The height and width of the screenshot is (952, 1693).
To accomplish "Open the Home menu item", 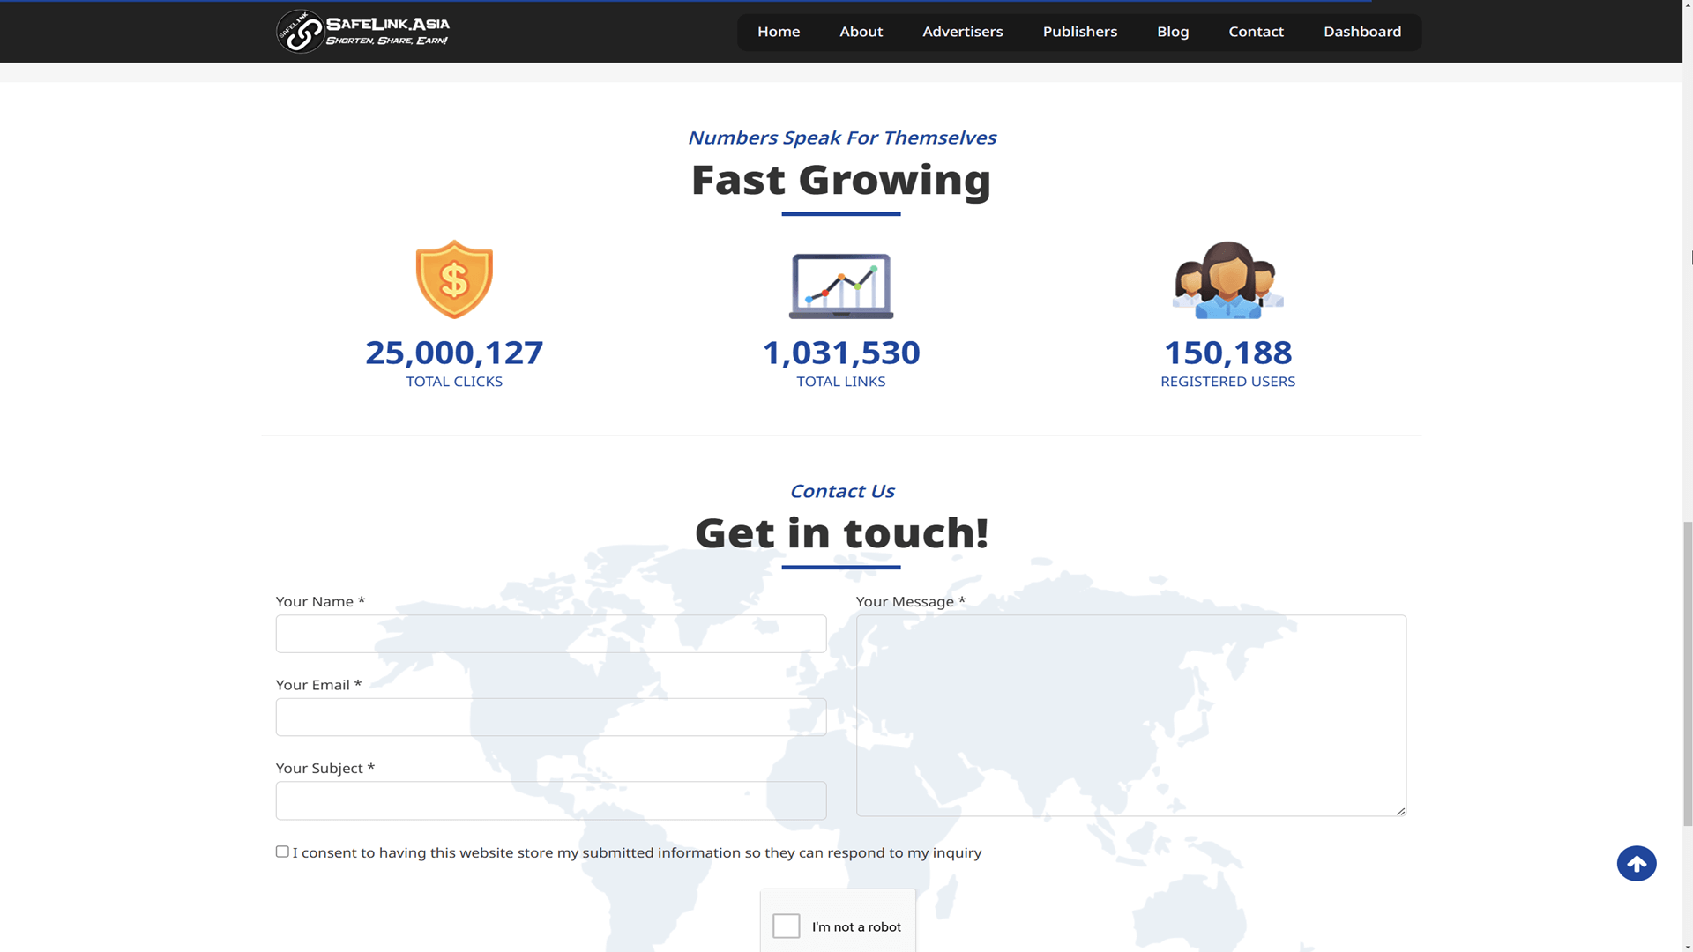I will click(779, 32).
